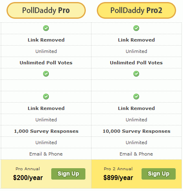Sign up for the Pro 2 Annual plan
The height and width of the screenshot is (191, 183).
(159, 174)
